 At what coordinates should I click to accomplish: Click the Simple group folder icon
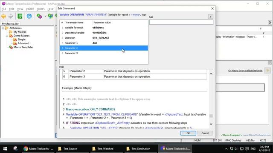pos(15,40)
